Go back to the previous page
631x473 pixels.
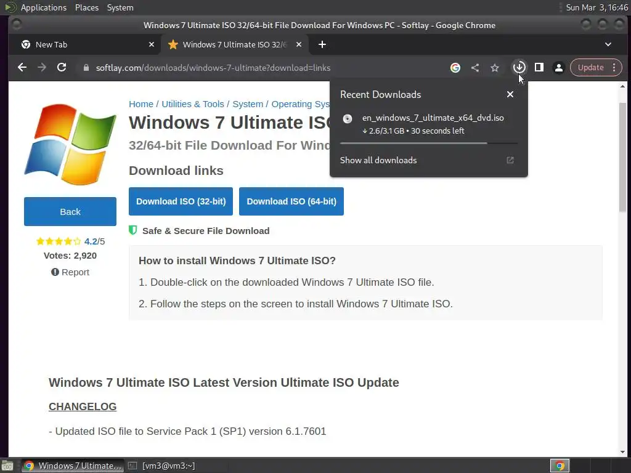coord(22,68)
